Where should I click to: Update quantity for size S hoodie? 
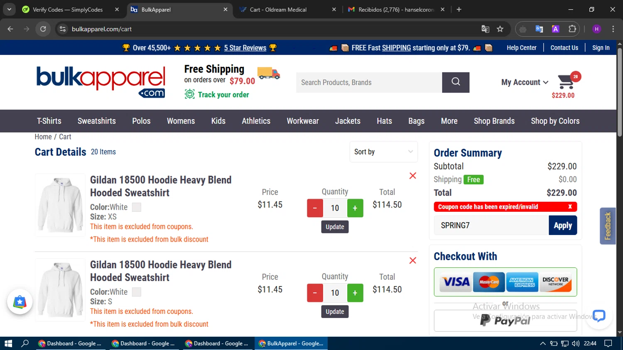(x=335, y=311)
